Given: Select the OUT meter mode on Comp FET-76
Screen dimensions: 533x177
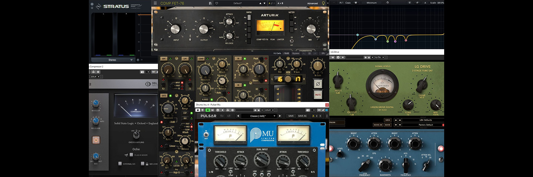Looking at the screenshot, I should pos(292,29).
